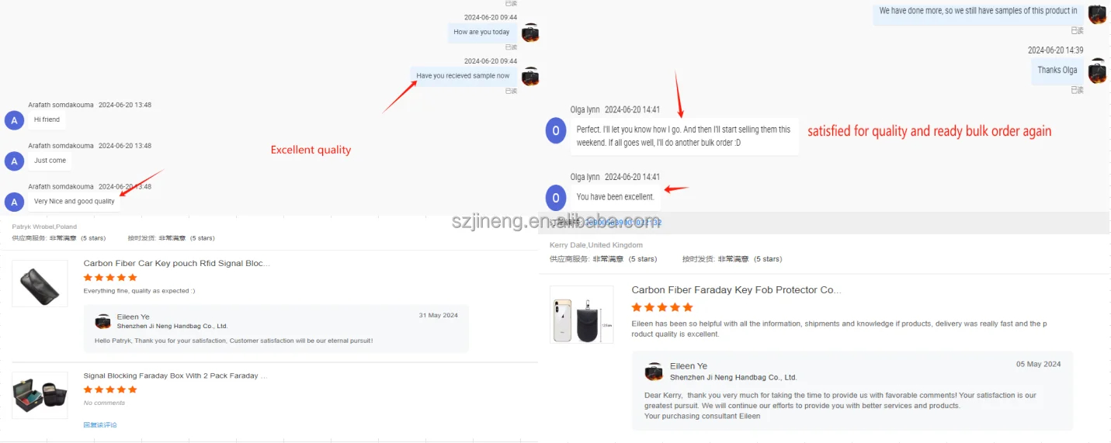This screenshot has height=443, width=1111.
Task: Open the carbon fiber car key pouch thumbnail
Action: (40, 283)
